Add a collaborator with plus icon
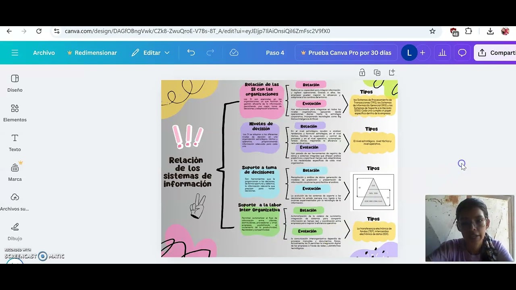The height and width of the screenshot is (290, 516). tap(422, 53)
